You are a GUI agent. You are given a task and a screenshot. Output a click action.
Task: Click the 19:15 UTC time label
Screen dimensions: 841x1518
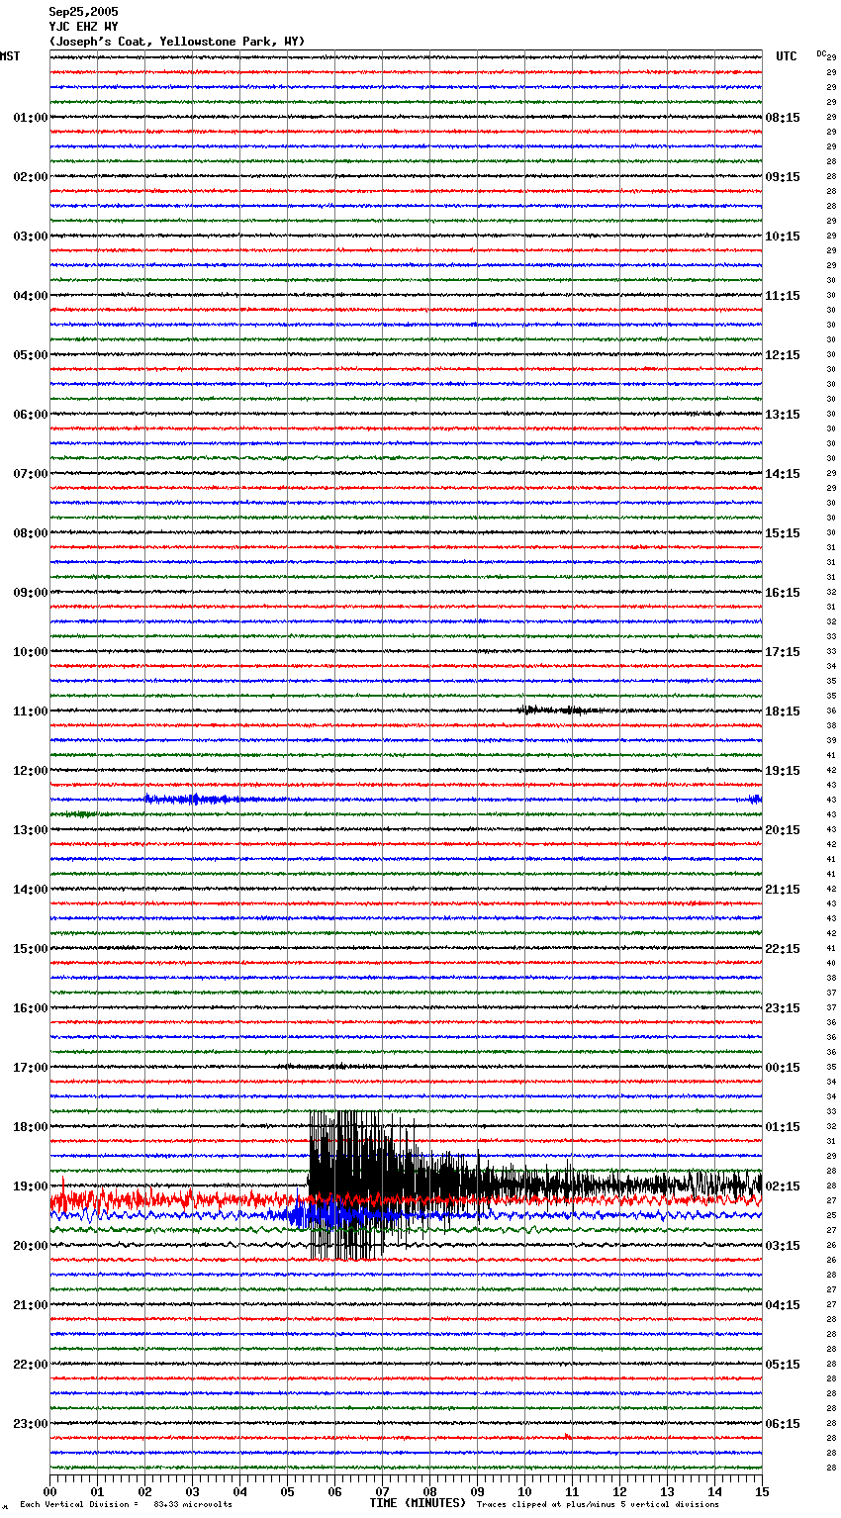[783, 771]
